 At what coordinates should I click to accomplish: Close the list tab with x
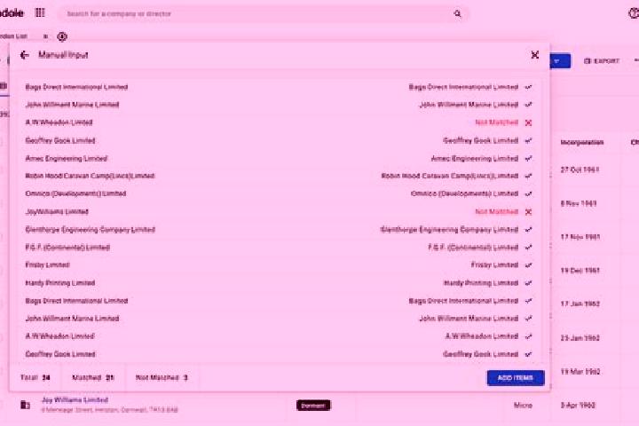(45, 36)
